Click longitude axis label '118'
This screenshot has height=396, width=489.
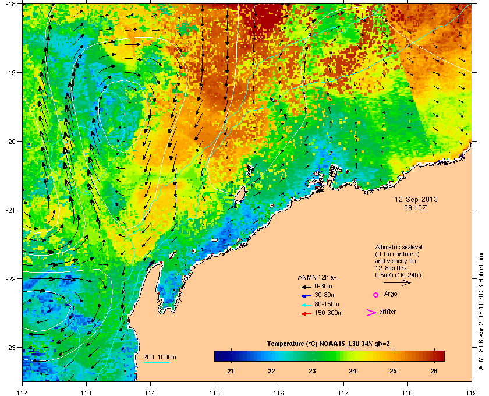coord(408,393)
